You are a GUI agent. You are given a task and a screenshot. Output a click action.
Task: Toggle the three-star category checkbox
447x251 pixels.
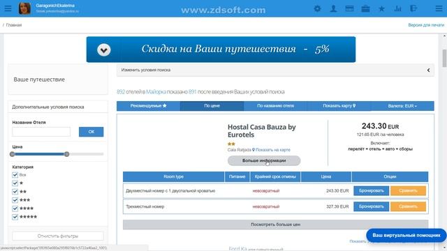point(15,200)
